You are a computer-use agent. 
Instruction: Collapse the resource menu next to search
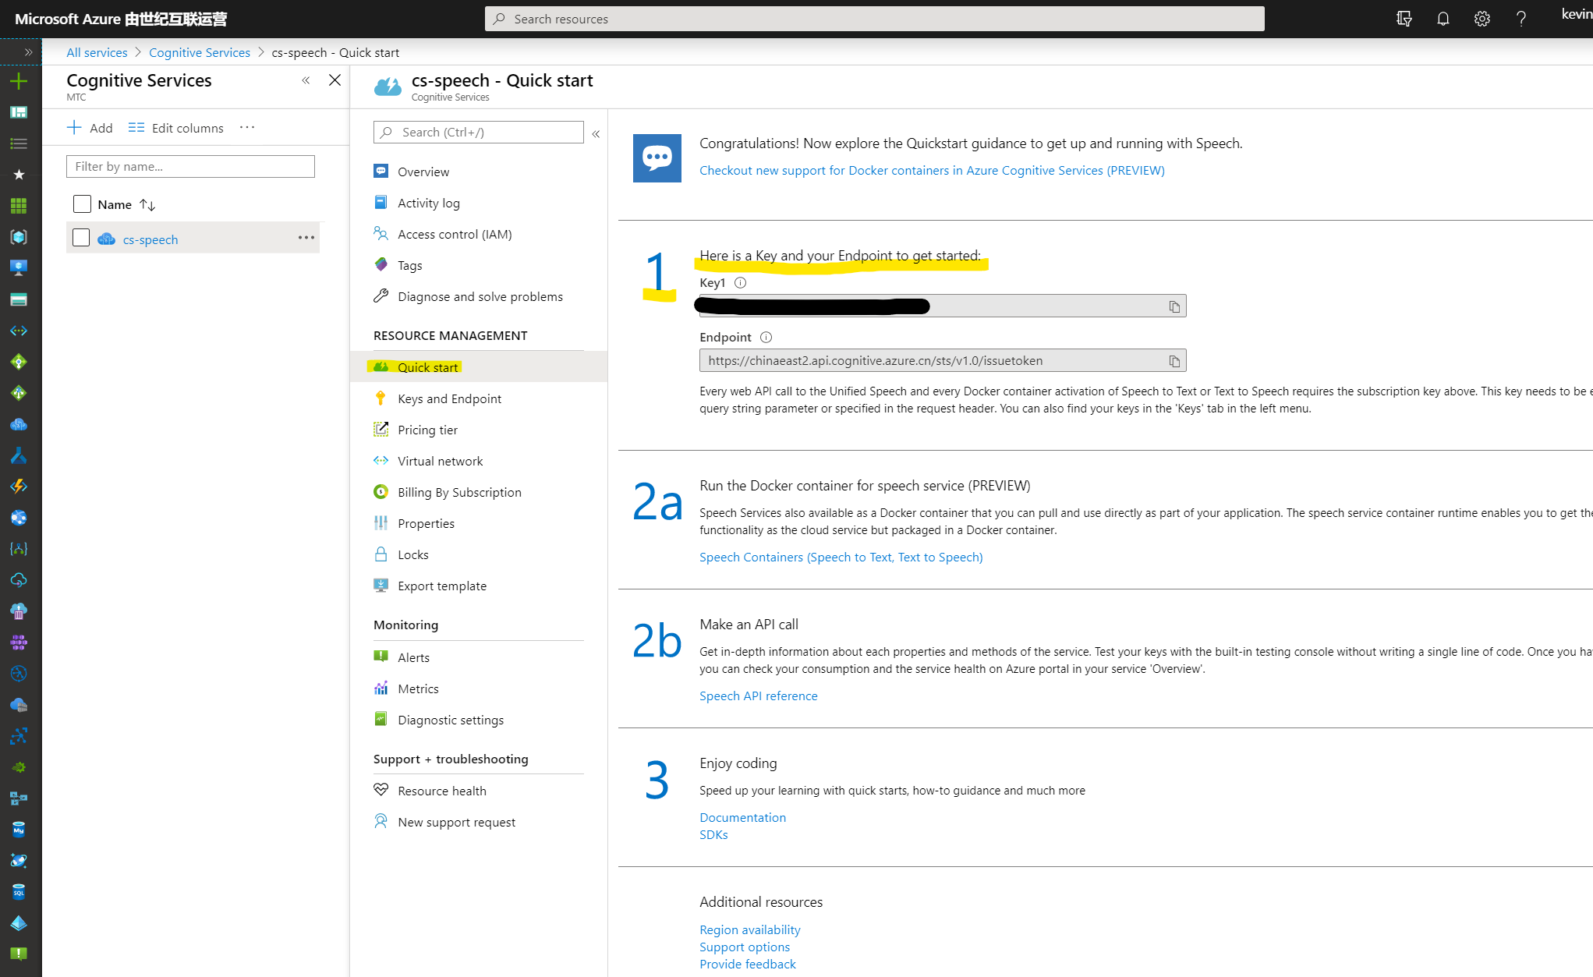point(596,133)
